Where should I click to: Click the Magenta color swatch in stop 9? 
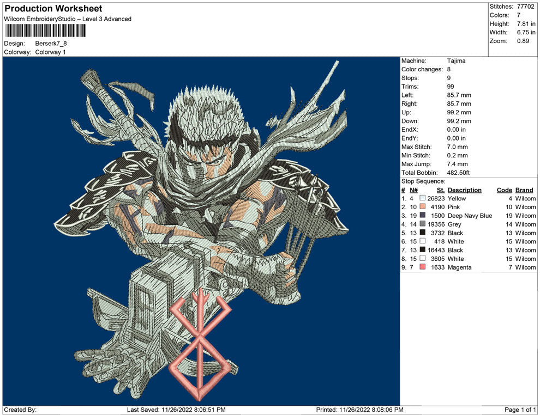point(423,267)
